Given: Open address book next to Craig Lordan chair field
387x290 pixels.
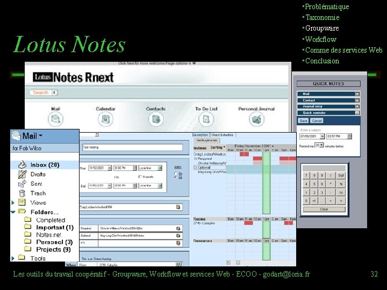Looking at the screenshot, I should click(178, 207).
